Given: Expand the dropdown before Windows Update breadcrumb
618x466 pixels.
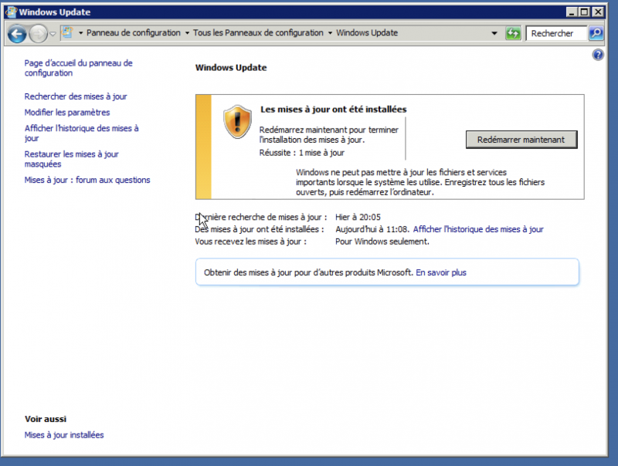Looking at the screenshot, I should click(330, 33).
